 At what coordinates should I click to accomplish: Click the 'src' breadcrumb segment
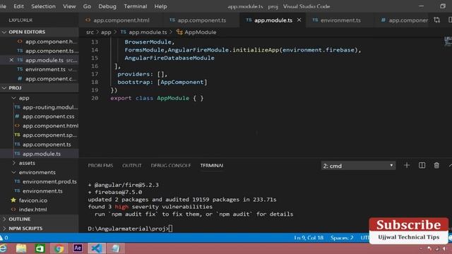click(x=90, y=32)
